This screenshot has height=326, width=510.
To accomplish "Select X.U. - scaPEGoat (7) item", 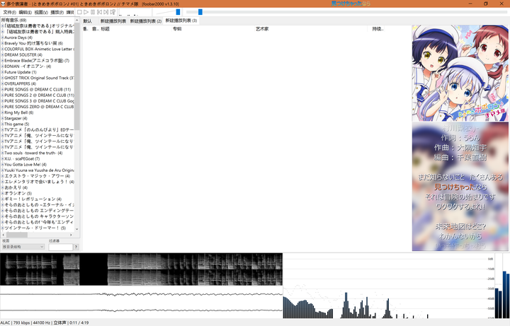I will pos(22,159).
